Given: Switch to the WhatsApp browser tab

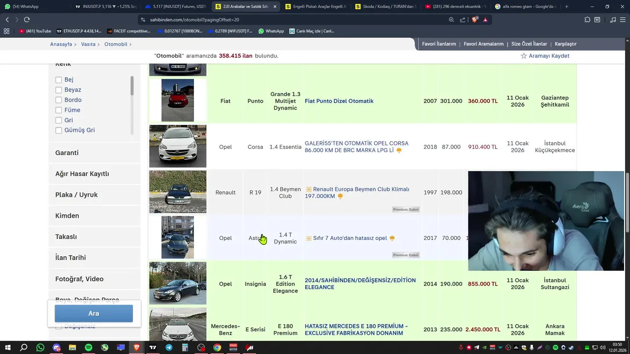Looking at the screenshot, I should point(34,6).
